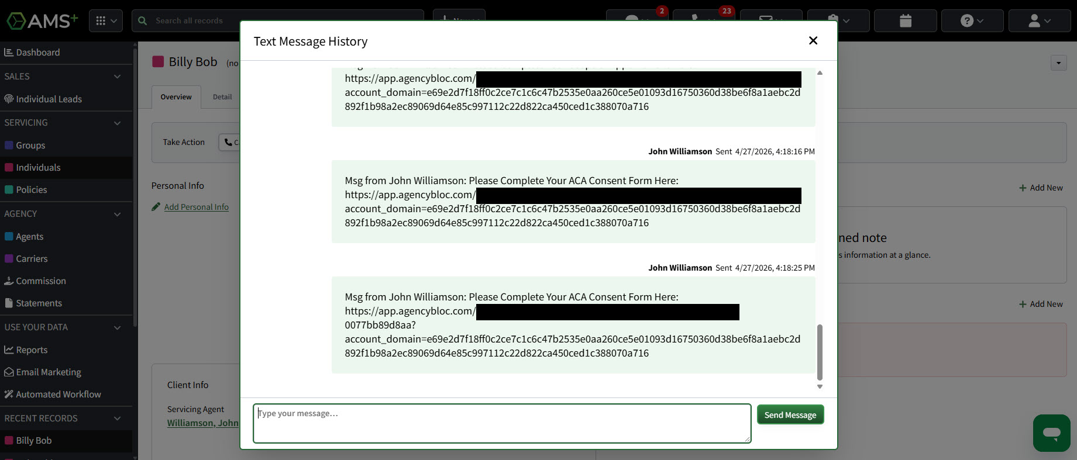Viewport: 1077px width, 460px height.
Task: Open the calendar icon in top bar
Action: pos(906,21)
